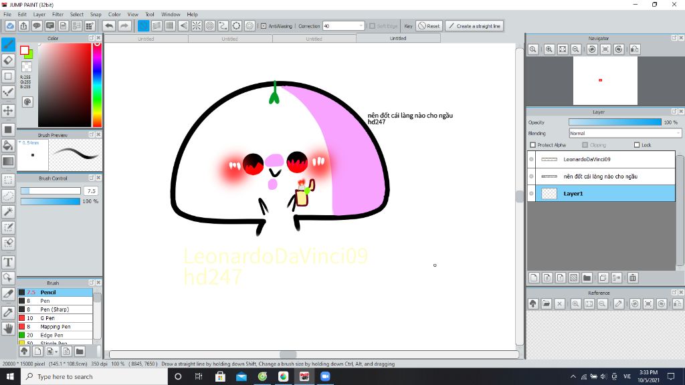Click the Redo arrow in the toolbar
Image resolution: width=685 pixels, height=385 pixels.
coord(124,26)
